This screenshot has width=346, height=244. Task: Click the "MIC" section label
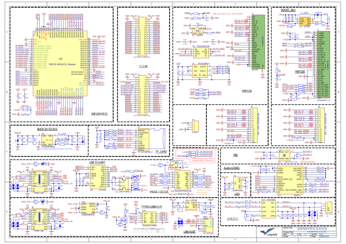[236, 155]
